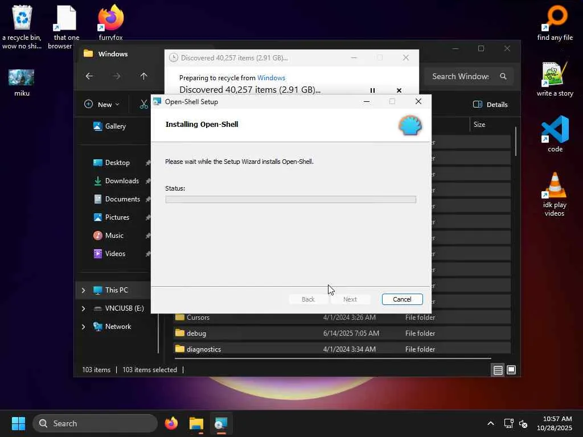Click Windows folder icon in Explorer title
Viewport: 583px width, 437px height.
[x=88, y=53]
